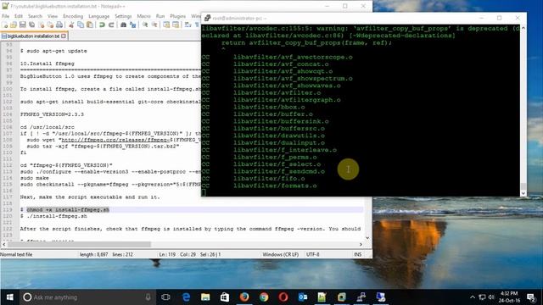The width and height of the screenshot is (543, 305).
Task: Open the Encoding menu in Notepad++
Action: pos(73,16)
